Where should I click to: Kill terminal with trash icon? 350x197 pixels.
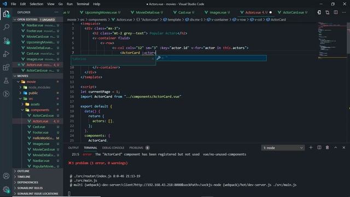[327, 147]
